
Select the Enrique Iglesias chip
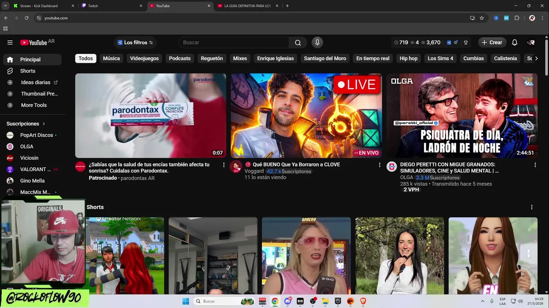(x=275, y=58)
